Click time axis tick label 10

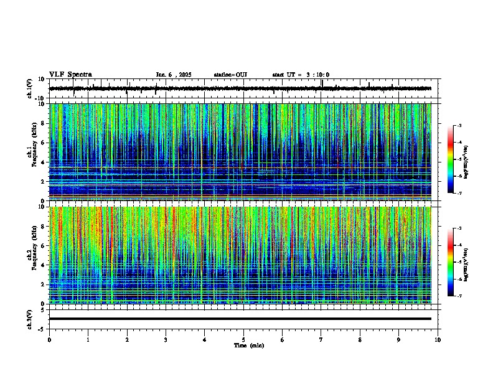click(438, 340)
